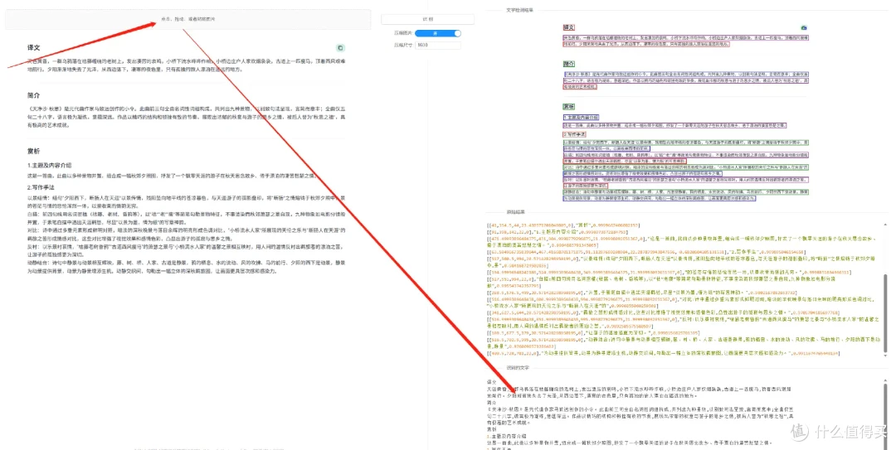
Task: Click the 识别 recognize button
Action: 427,19
